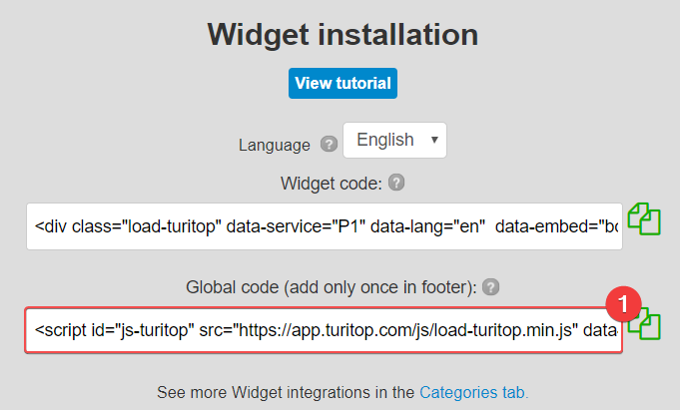Image resolution: width=680 pixels, height=410 pixels.
Task: Copy the Widget code with the green icon
Action: 644,218
